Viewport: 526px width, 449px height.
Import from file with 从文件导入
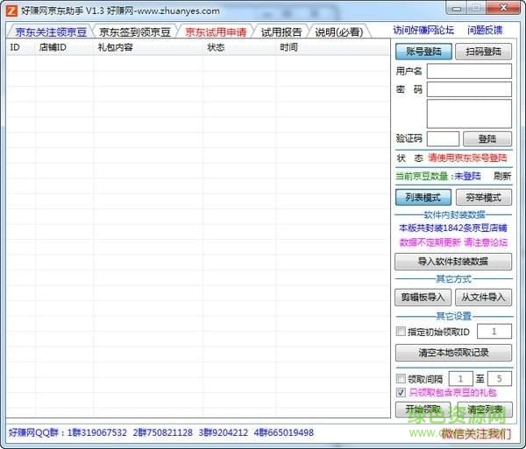tap(483, 298)
